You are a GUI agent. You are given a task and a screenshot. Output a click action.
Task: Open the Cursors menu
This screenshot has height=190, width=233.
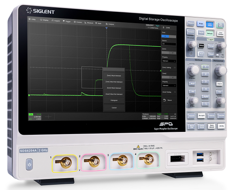78,22
